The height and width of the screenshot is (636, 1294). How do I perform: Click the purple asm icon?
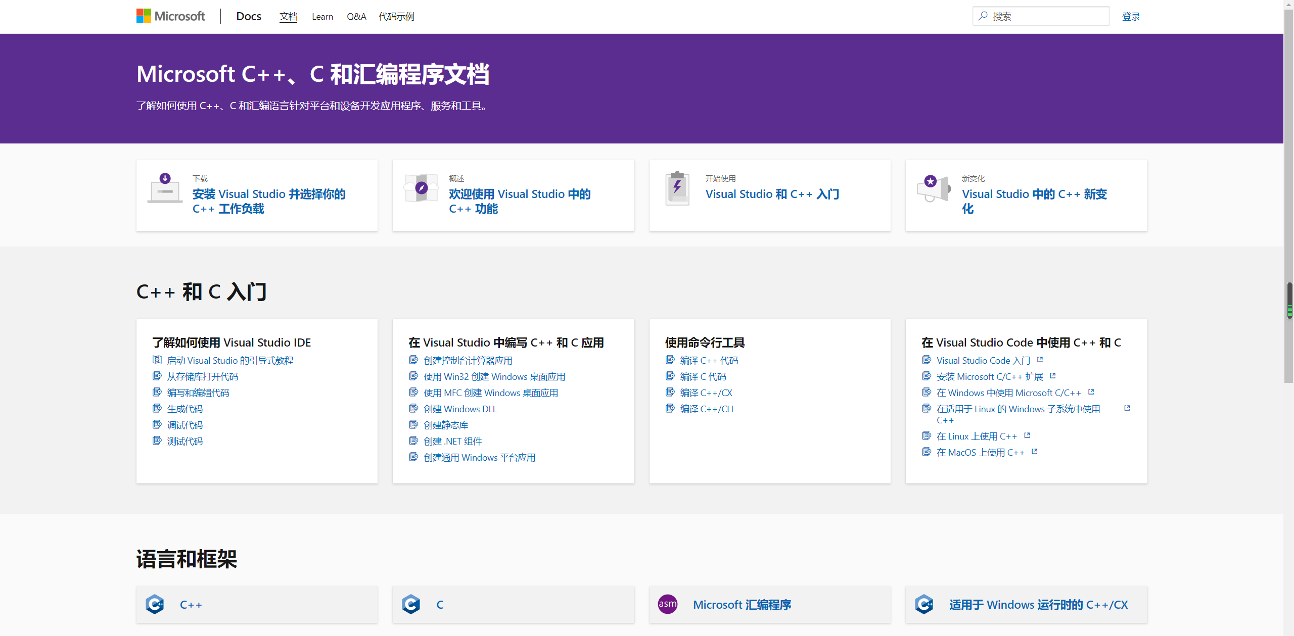tap(668, 604)
